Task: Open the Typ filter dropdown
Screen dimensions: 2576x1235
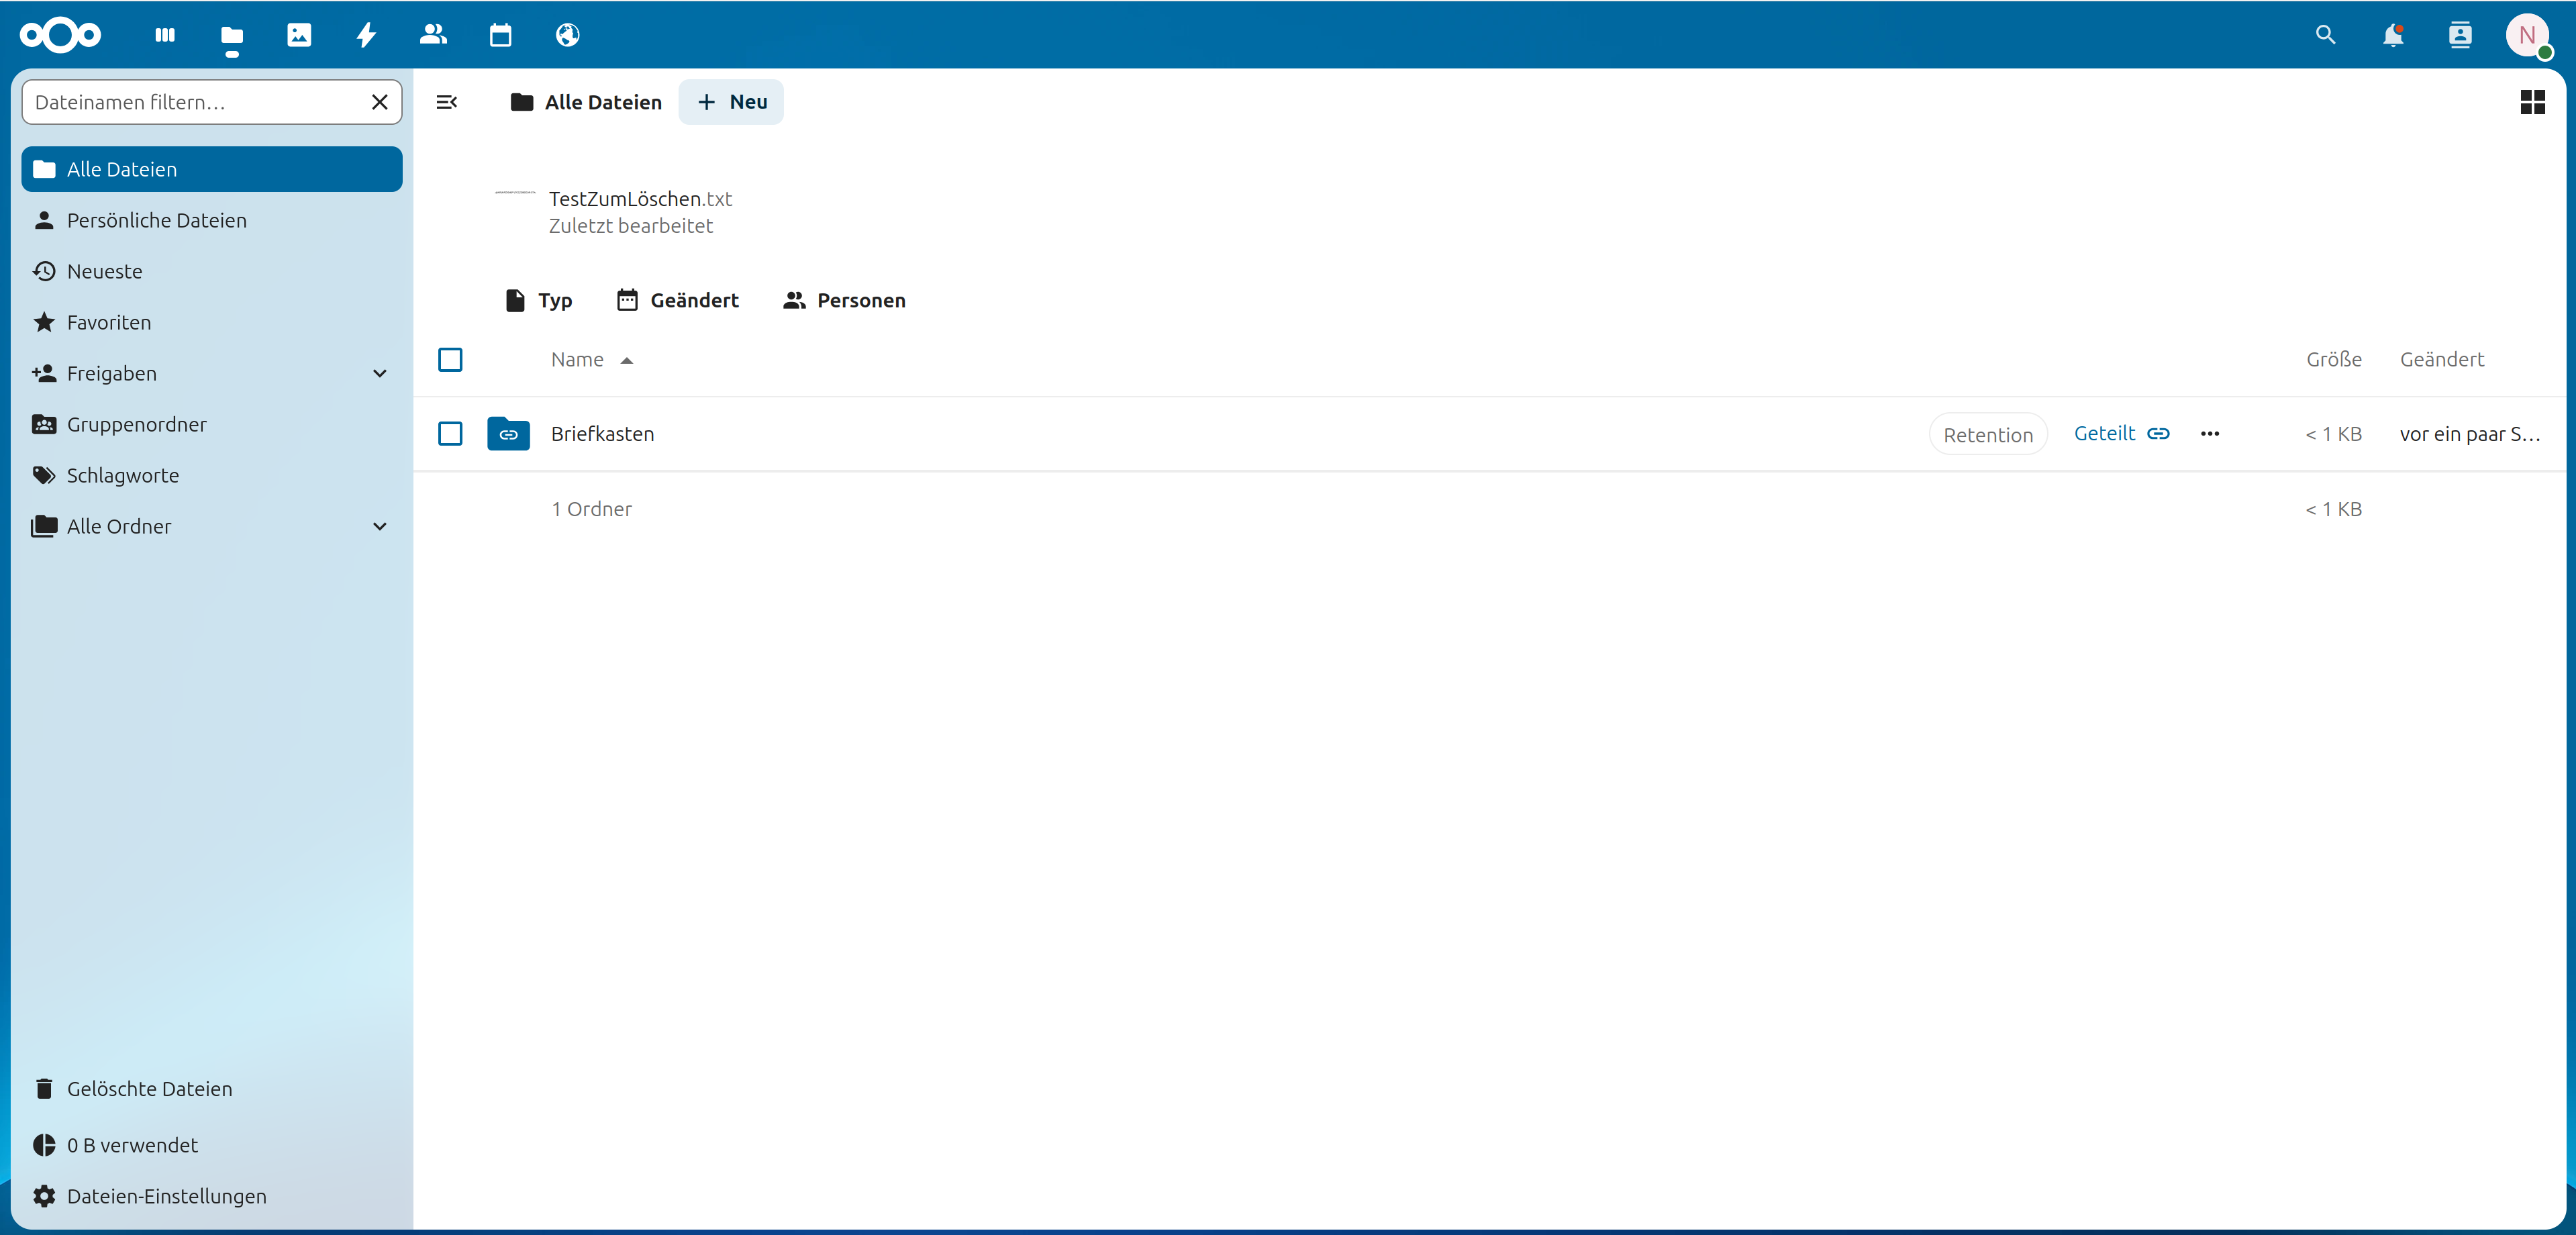Action: 538,300
